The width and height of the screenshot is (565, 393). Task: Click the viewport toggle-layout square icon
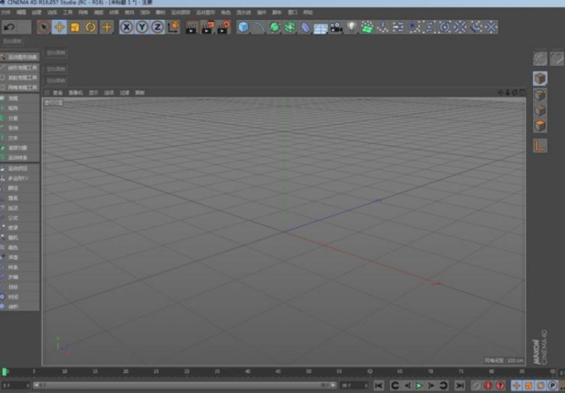[x=522, y=93]
